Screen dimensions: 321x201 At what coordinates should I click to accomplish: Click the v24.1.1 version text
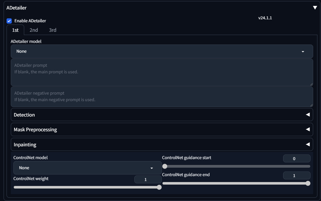[265, 18]
